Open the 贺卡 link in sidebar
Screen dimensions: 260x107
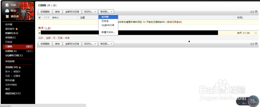(x=8, y=72)
